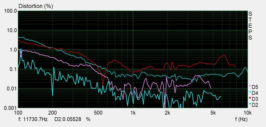
Task: Click the '2k' frequency axis label
Action: point(167,113)
